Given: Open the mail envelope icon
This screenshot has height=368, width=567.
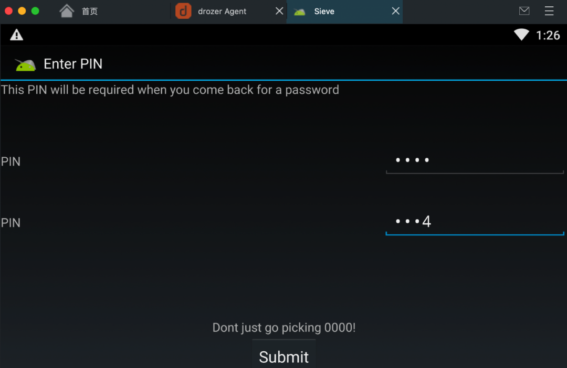Looking at the screenshot, I should [x=524, y=11].
